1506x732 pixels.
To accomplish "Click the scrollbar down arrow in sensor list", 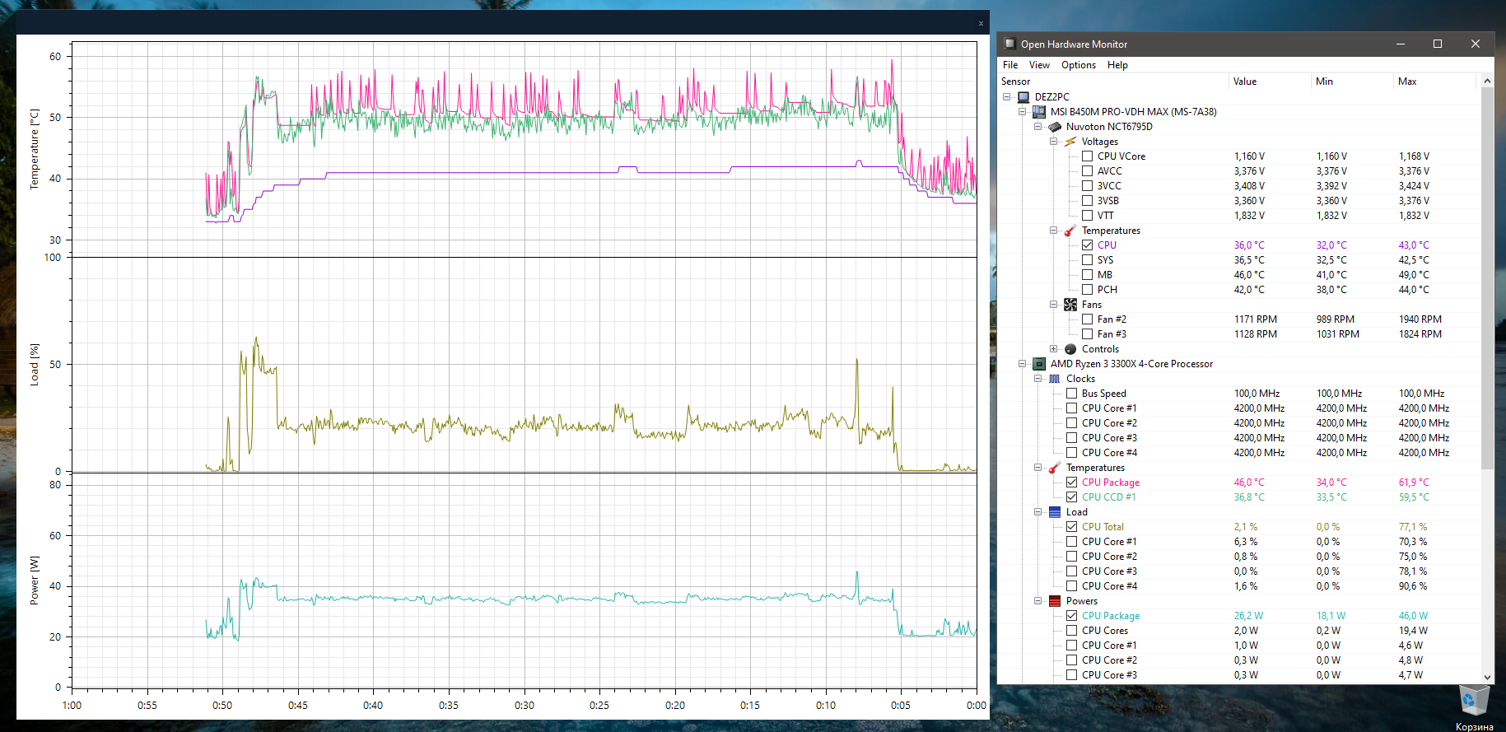I will (1487, 677).
